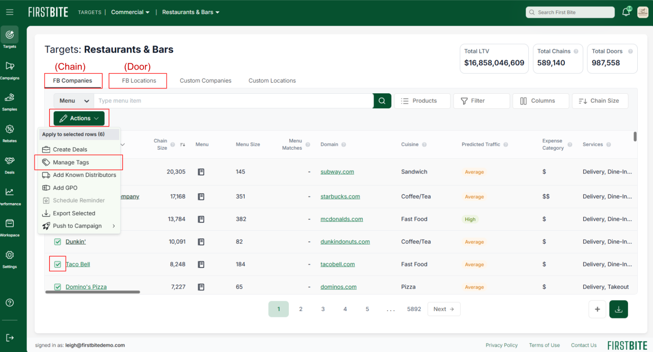Choose Add GPO from Actions menu
Screen dimensions: 653x352
click(79, 188)
